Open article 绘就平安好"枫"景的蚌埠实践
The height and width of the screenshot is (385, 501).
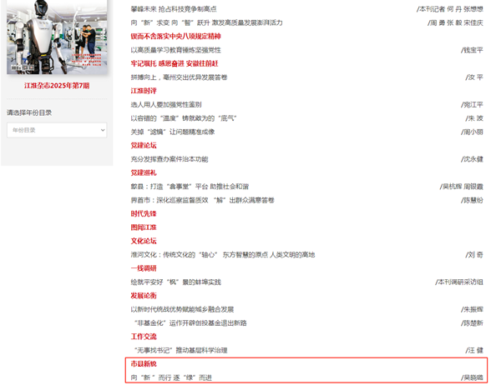point(175,282)
